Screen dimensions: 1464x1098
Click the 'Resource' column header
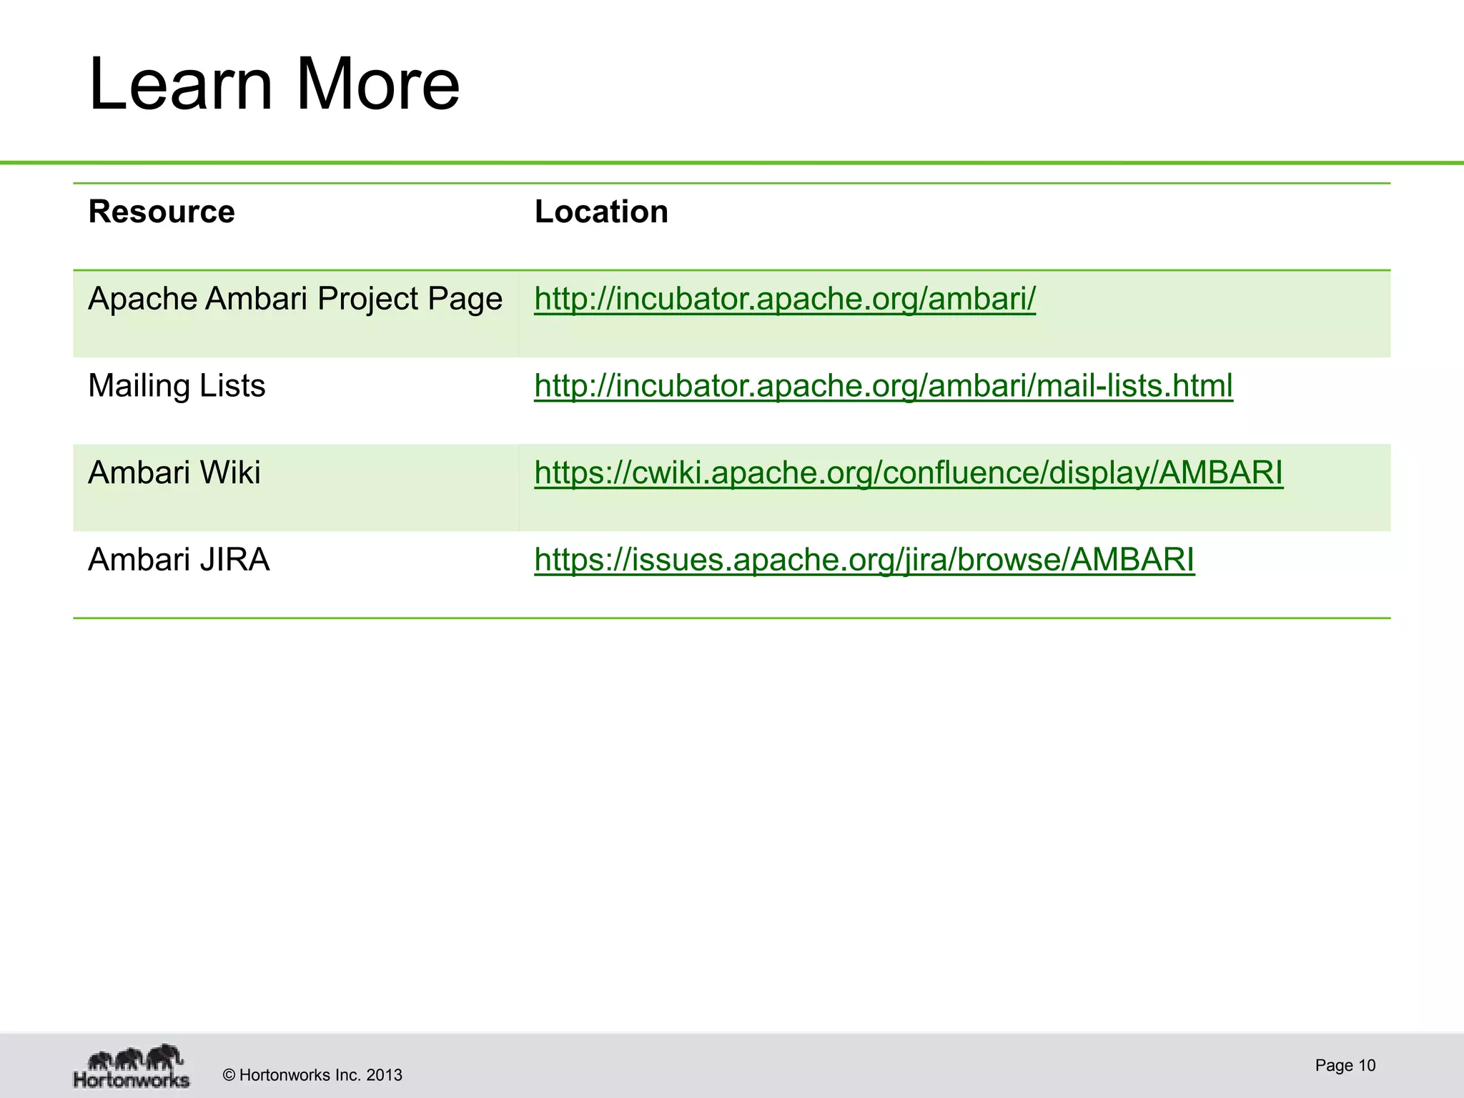(162, 212)
